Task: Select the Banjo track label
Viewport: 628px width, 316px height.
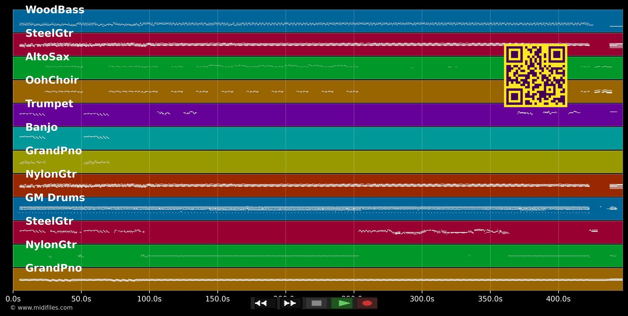Action: [41, 127]
